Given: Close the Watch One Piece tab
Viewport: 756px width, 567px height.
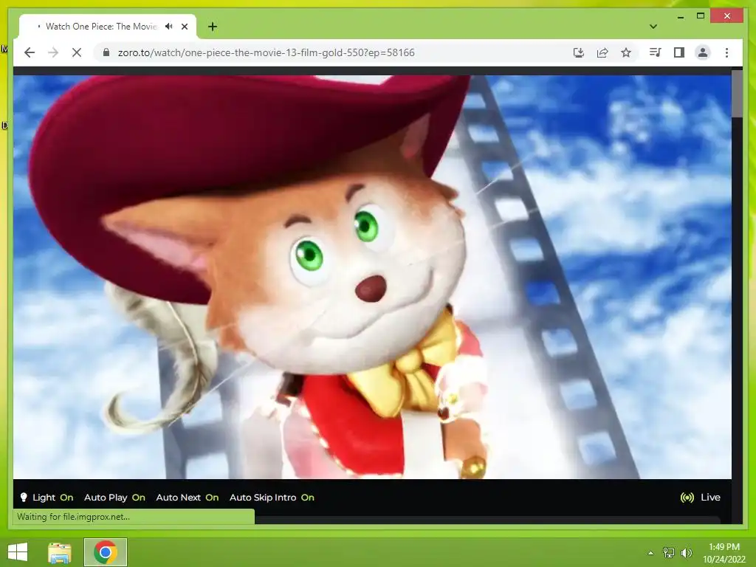Looking at the screenshot, I should tap(185, 27).
